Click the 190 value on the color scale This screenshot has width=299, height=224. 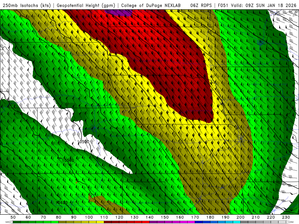[x=225, y=217]
